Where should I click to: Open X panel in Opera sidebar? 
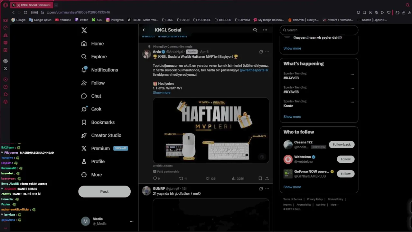[5, 69]
